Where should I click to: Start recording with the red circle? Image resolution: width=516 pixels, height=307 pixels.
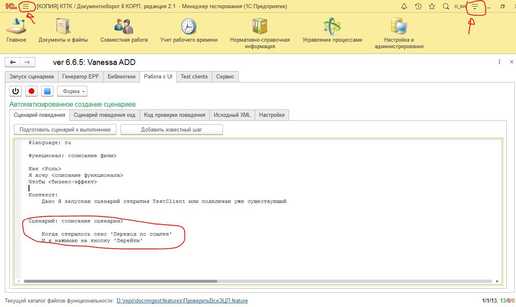(x=31, y=91)
